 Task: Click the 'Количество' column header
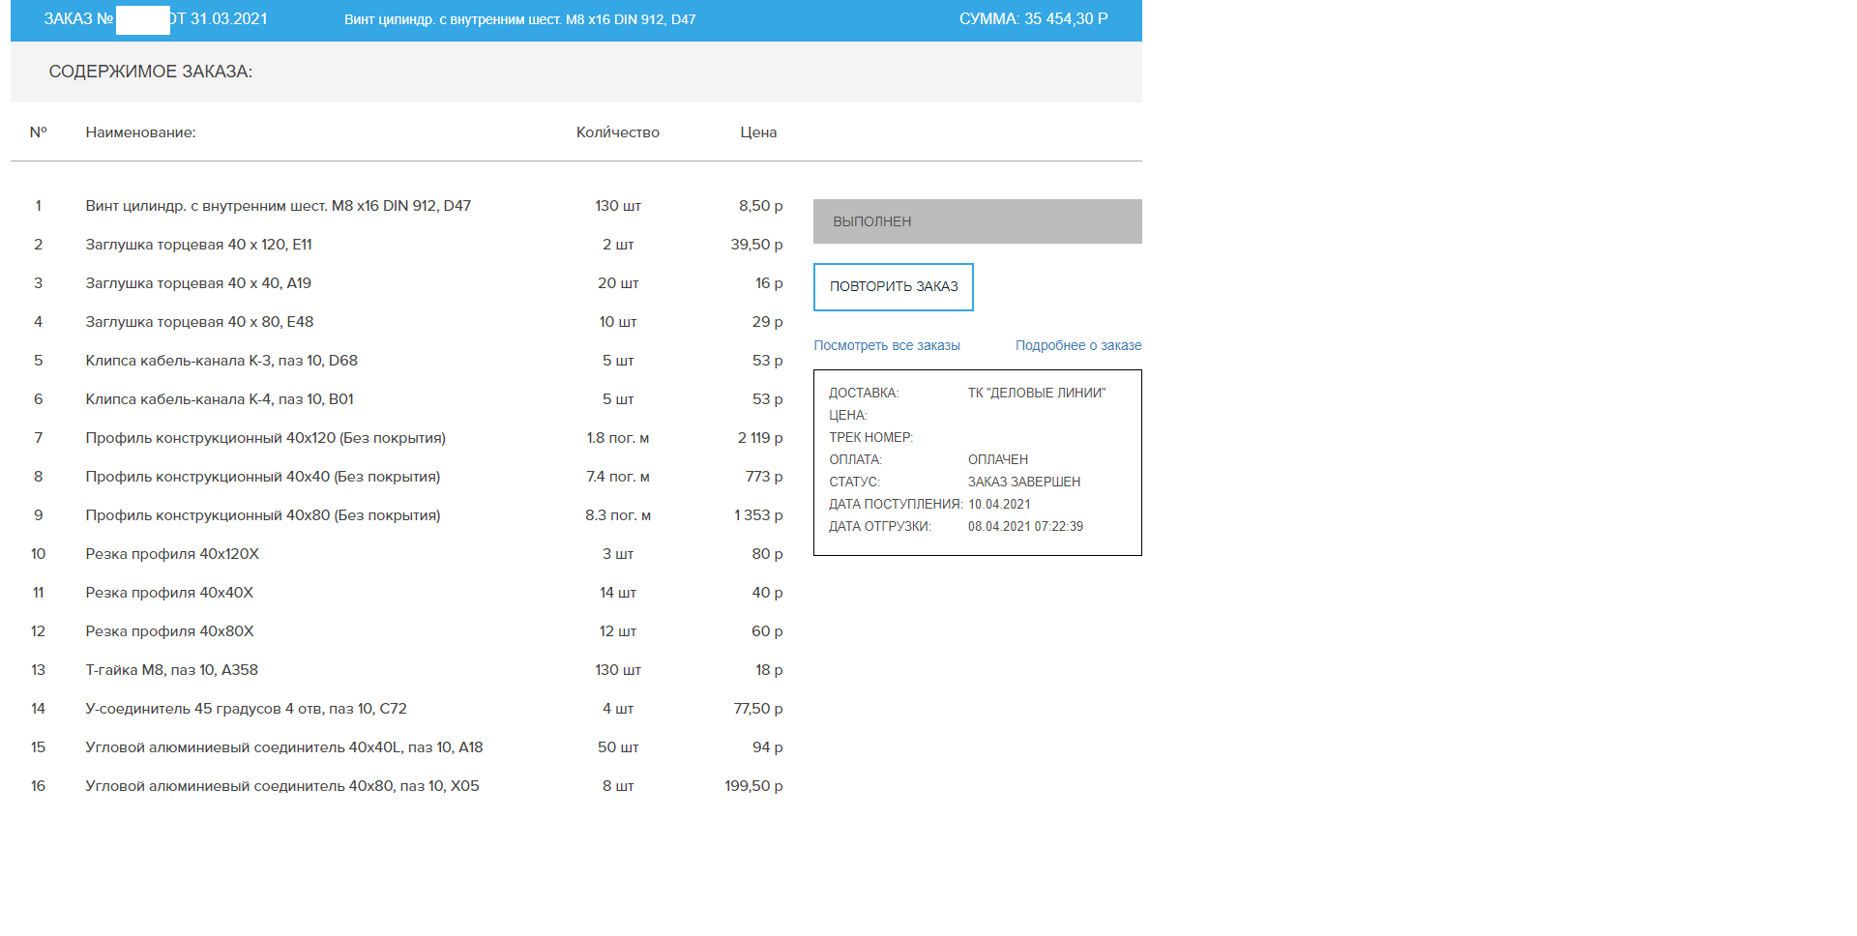coord(617,132)
